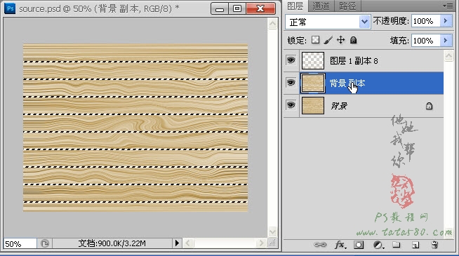Click the horizontal scroll right arrow
The image size is (459, 256).
[x=261, y=243]
